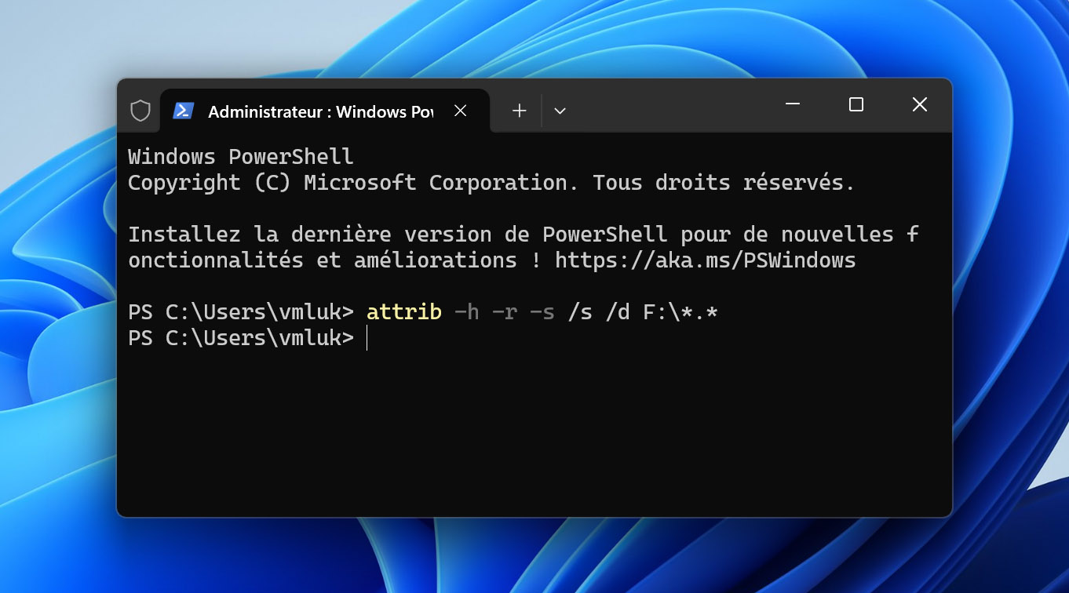Click the administrator shield icon
The image size is (1069, 593).
[x=140, y=111]
